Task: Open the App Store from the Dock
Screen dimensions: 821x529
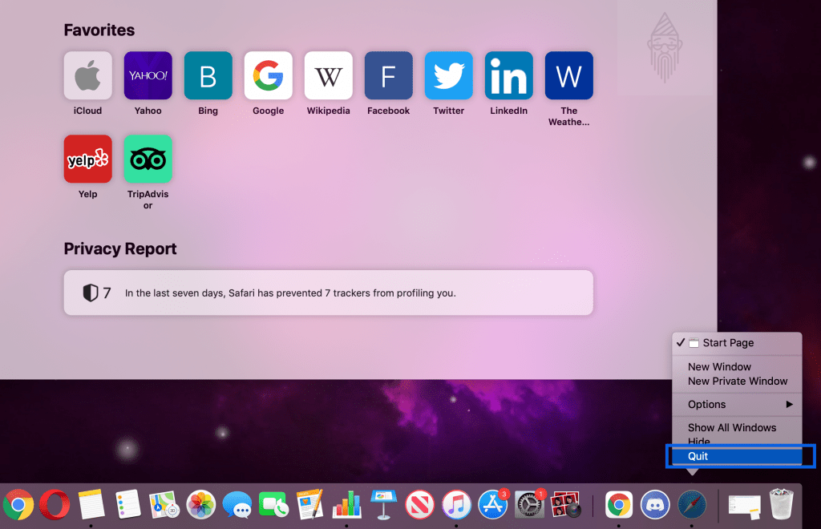Action: (x=493, y=505)
